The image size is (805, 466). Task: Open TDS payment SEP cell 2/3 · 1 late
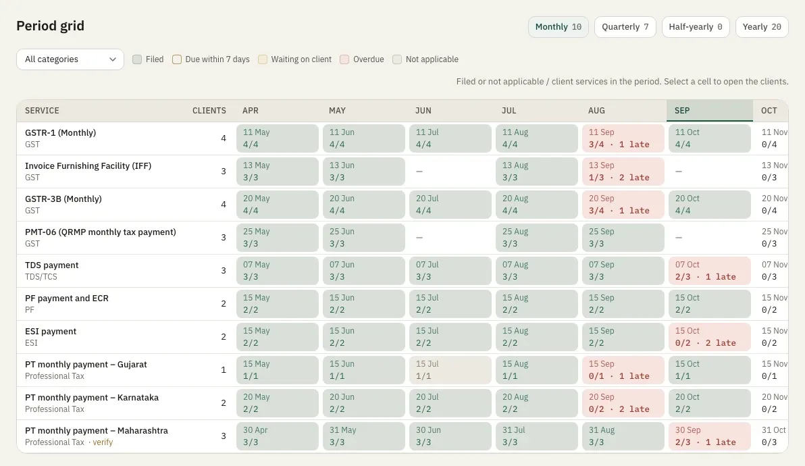tap(710, 271)
